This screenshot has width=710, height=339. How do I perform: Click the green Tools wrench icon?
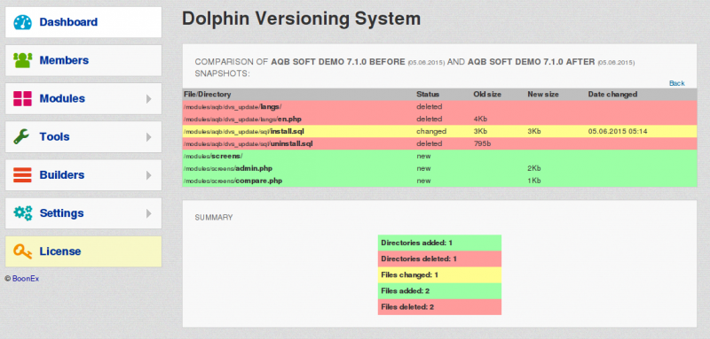(21, 137)
